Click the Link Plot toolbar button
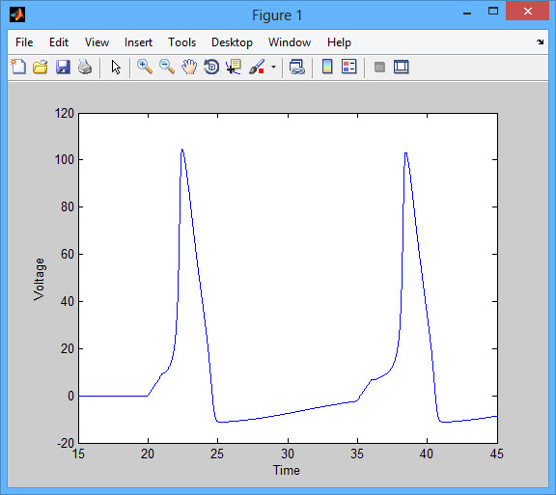The width and height of the screenshot is (556, 495). [x=296, y=67]
